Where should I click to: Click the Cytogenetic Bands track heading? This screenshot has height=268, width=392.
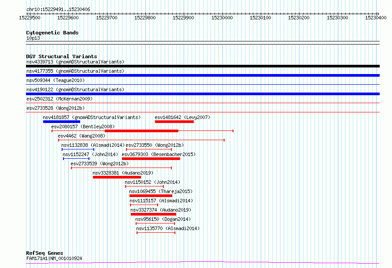[52, 33]
